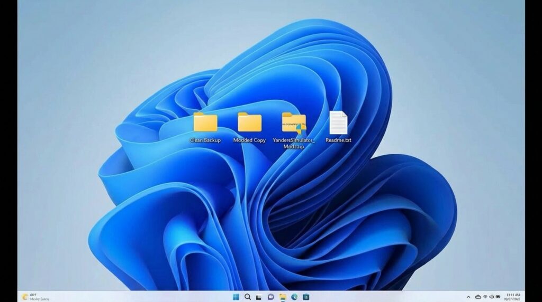Open Wi-Fi network quick settings
The width and height of the screenshot is (542, 302).
coord(485,297)
